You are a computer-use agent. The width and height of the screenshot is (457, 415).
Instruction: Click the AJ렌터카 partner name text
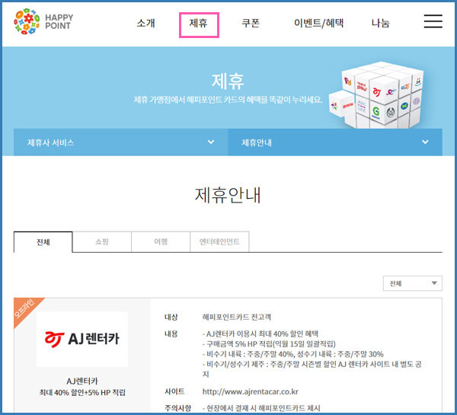click(82, 381)
